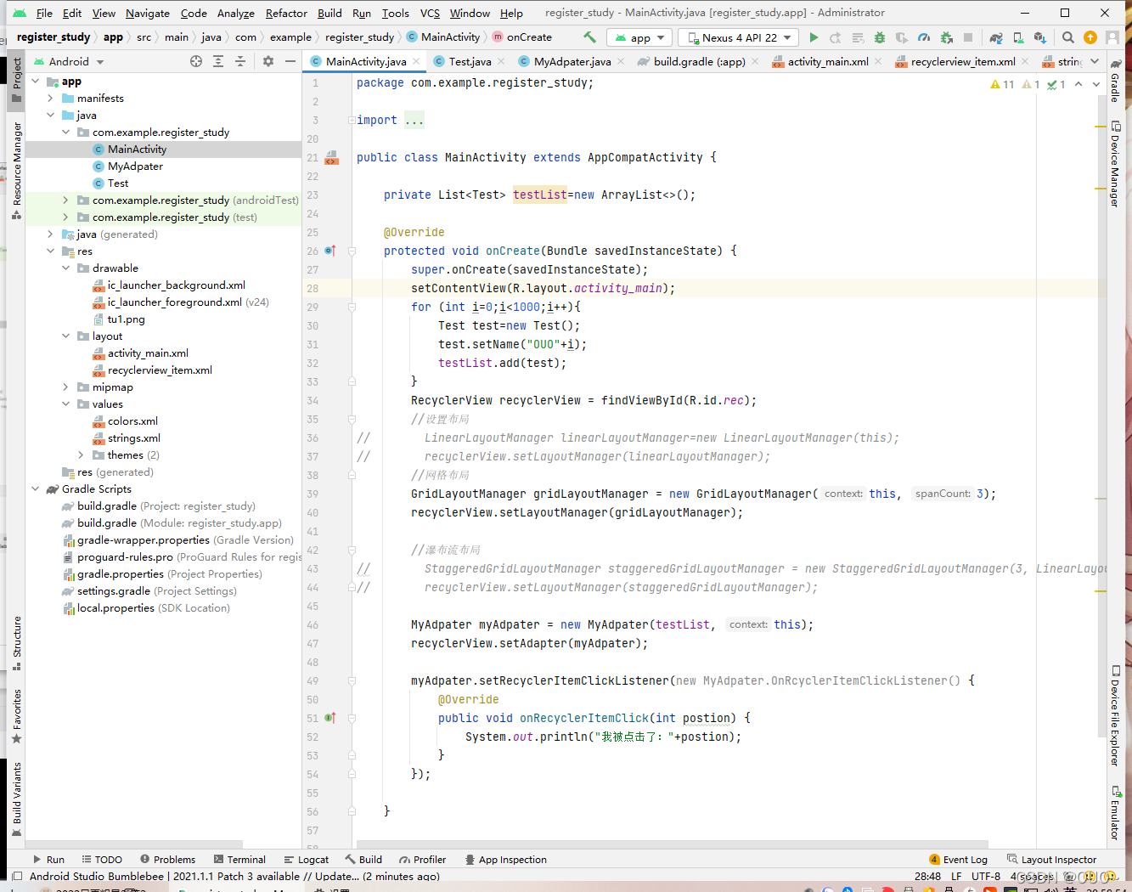The height and width of the screenshot is (892, 1132).
Task: Open the AVD Device Manager toolbar icon
Action: tap(1018, 37)
